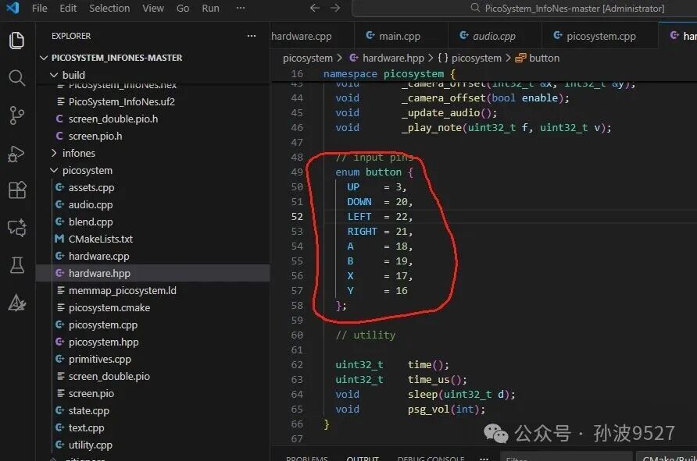Open screen_double.pio file
This screenshot has width=697, height=461.
(153, 376)
